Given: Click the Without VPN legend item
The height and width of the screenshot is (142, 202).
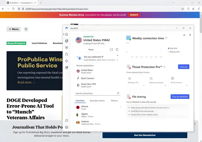Looking at the screenshot, I should (x=174, y=52).
